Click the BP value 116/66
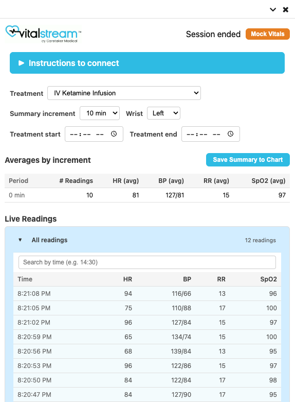Image resolution: width=295 pixels, height=402 pixels. 181,294
